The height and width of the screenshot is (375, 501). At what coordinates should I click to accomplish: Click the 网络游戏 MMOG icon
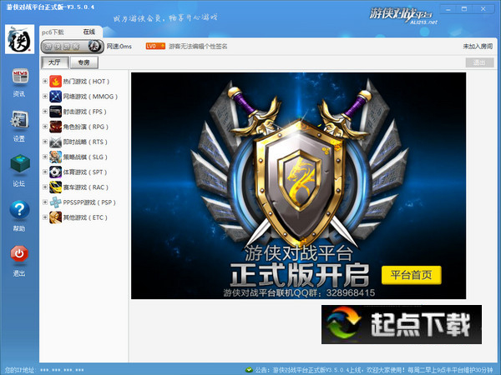(x=56, y=97)
